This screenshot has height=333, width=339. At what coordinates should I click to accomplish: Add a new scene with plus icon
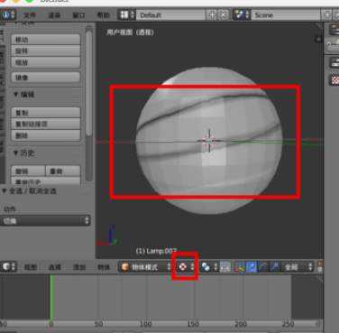[x=327, y=14]
